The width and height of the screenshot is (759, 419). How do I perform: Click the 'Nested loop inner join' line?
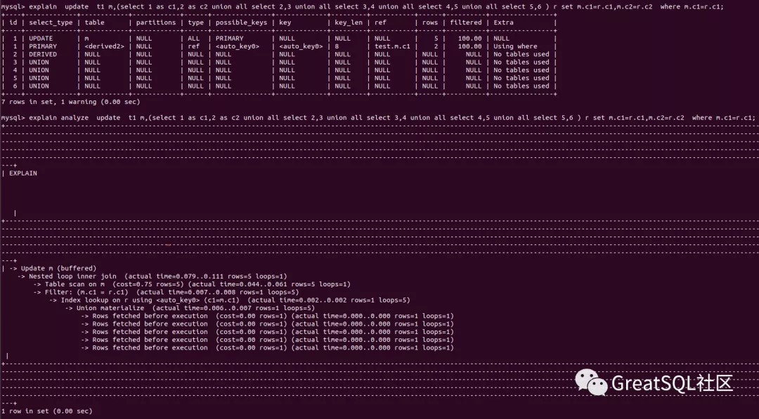152,277
